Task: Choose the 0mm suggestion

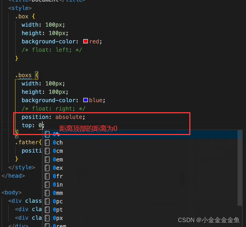Action: 140,193
